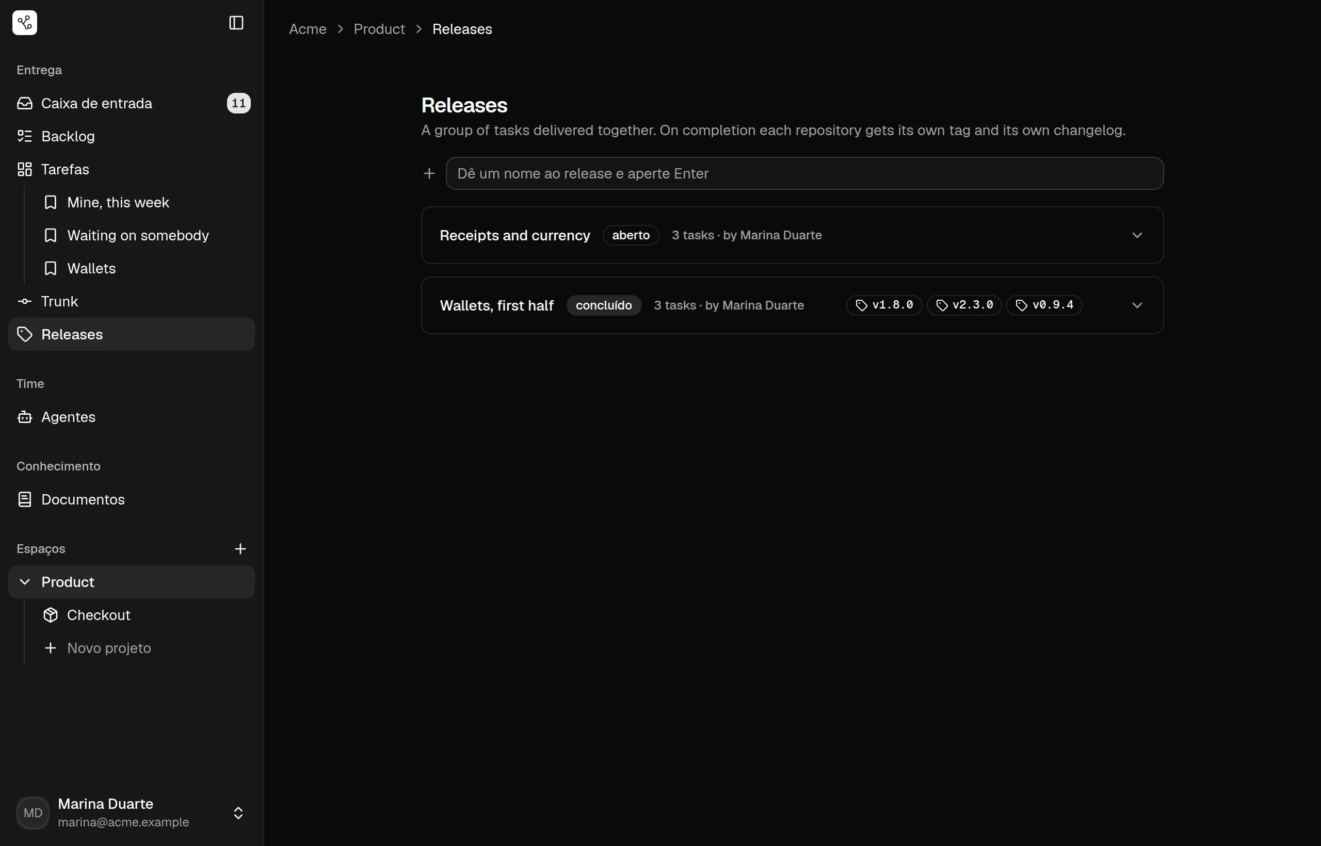This screenshot has height=846, width=1321.
Task: Click the Releases tag icon in sidebar
Action: pyautogui.click(x=25, y=334)
